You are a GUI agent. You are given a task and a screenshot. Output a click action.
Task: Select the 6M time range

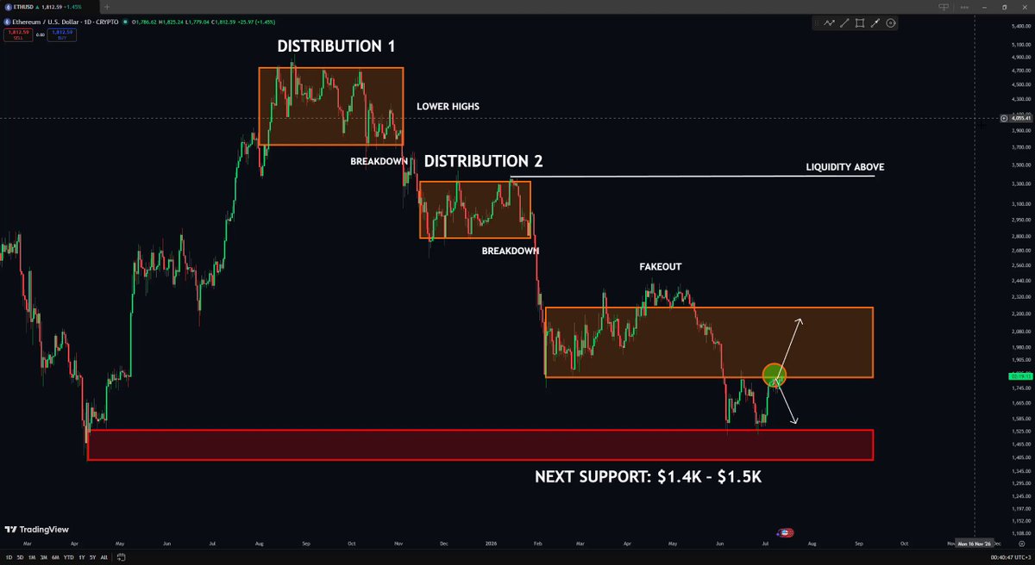click(56, 557)
